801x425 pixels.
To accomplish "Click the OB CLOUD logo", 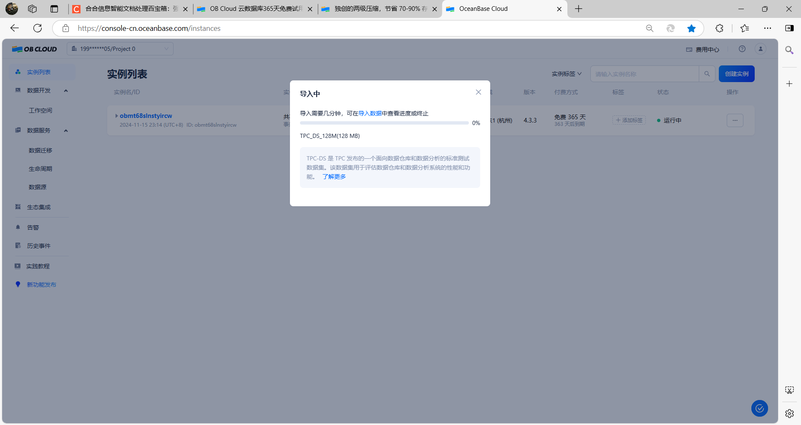I will click(x=35, y=49).
